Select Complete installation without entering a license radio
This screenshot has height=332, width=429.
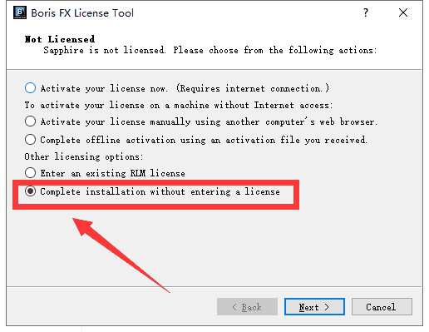(x=30, y=191)
